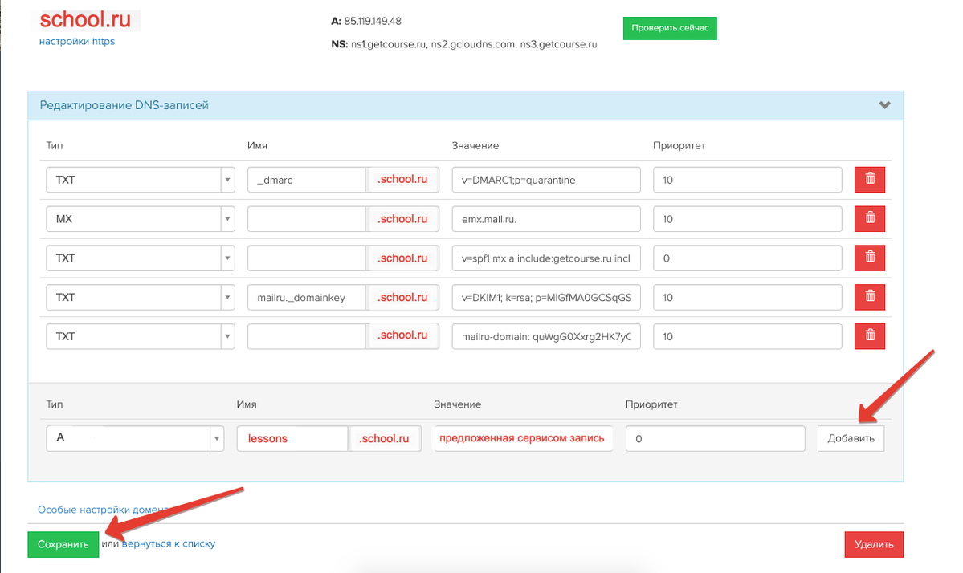Click the red Удалить button
The image size is (963, 573).
[874, 544]
